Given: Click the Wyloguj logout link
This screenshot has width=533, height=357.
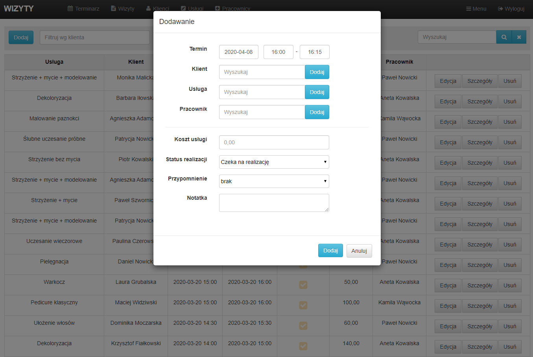Looking at the screenshot, I should point(511,9).
